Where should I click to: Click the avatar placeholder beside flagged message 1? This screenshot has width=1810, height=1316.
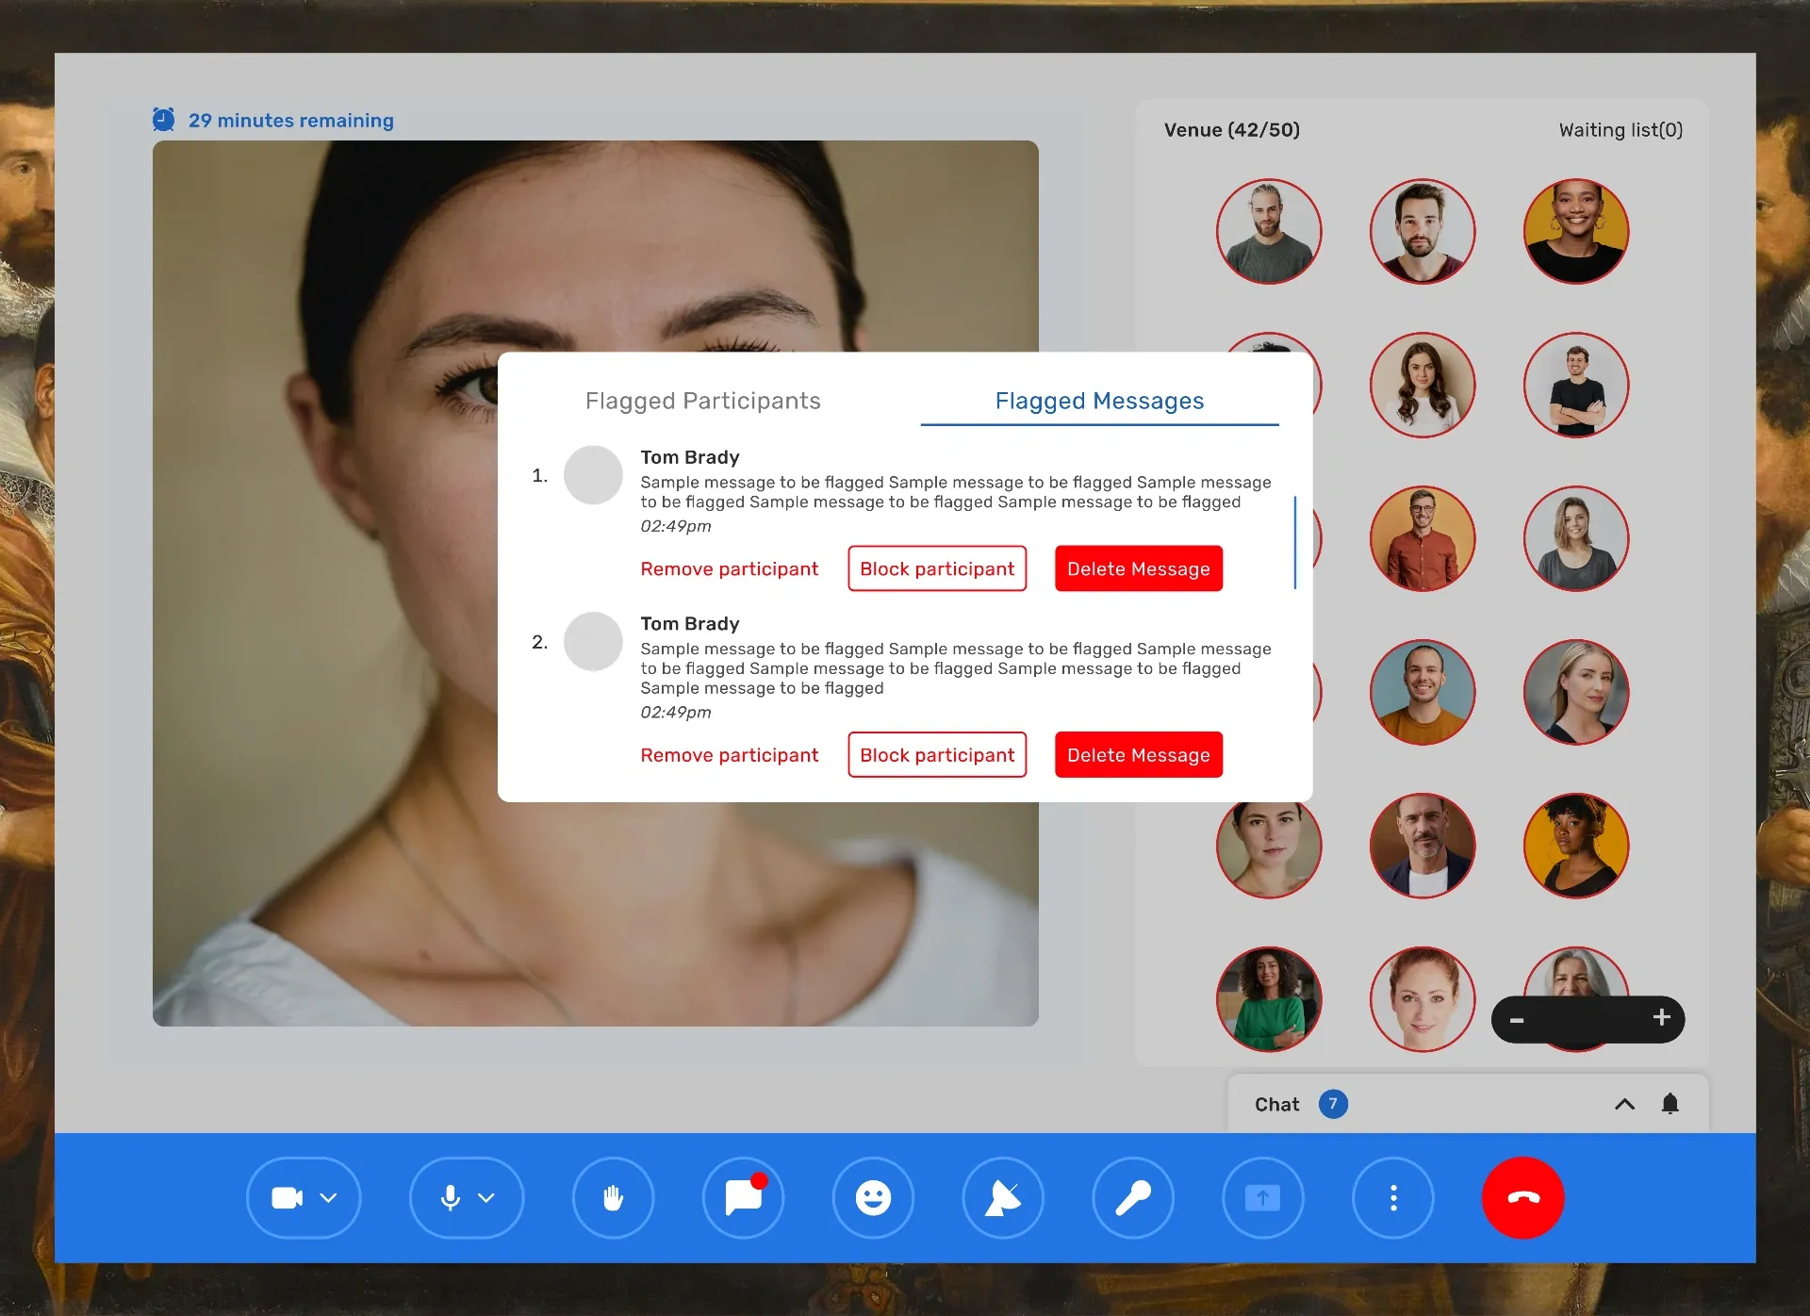click(593, 475)
